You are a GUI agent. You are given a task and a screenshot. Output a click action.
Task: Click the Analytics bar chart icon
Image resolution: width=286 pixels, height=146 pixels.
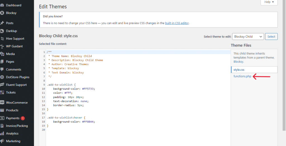coord(2,133)
